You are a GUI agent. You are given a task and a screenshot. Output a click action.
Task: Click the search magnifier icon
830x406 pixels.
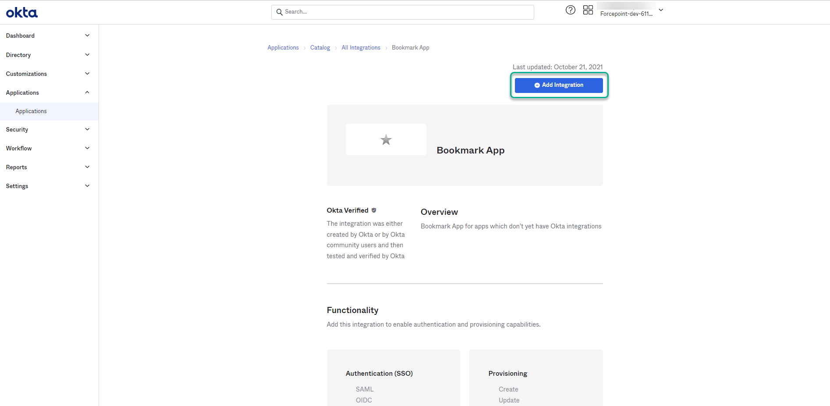(280, 12)
